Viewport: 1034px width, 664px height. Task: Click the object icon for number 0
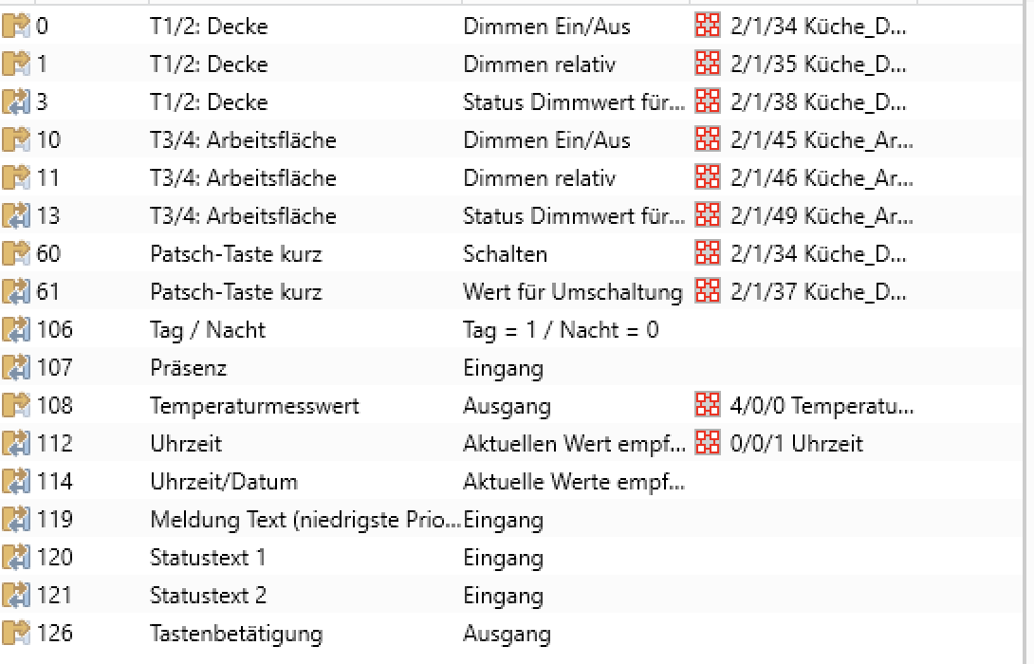[17, 27]
